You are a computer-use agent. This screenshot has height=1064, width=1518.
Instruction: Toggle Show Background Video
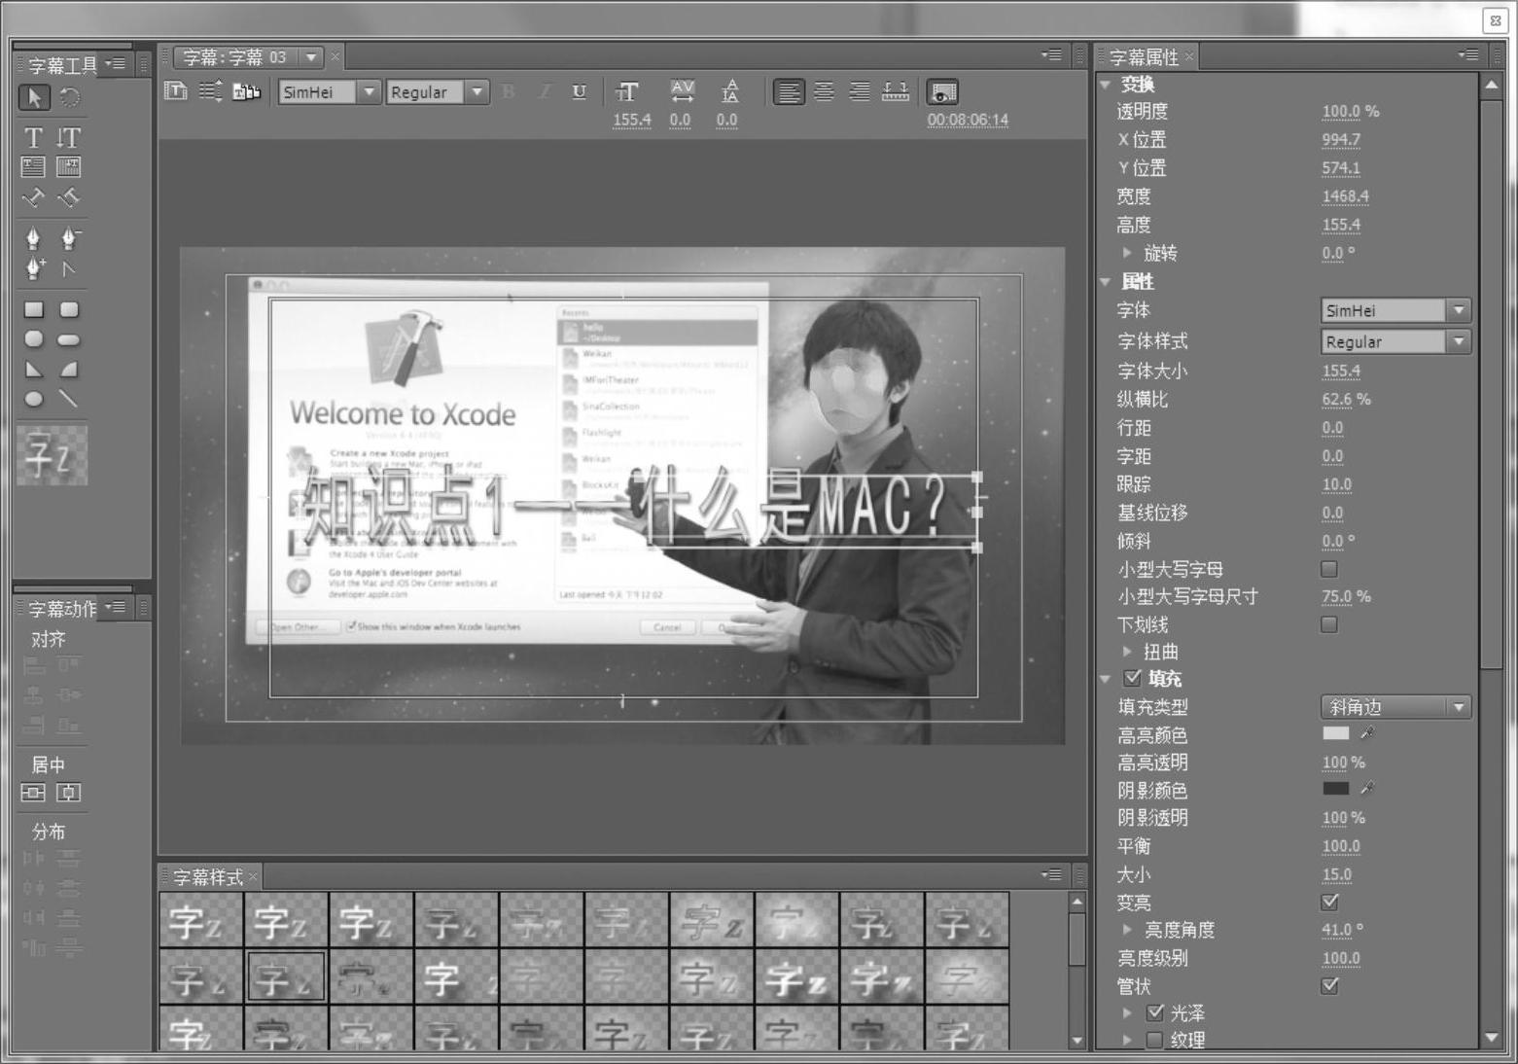(x=941, y=92)
